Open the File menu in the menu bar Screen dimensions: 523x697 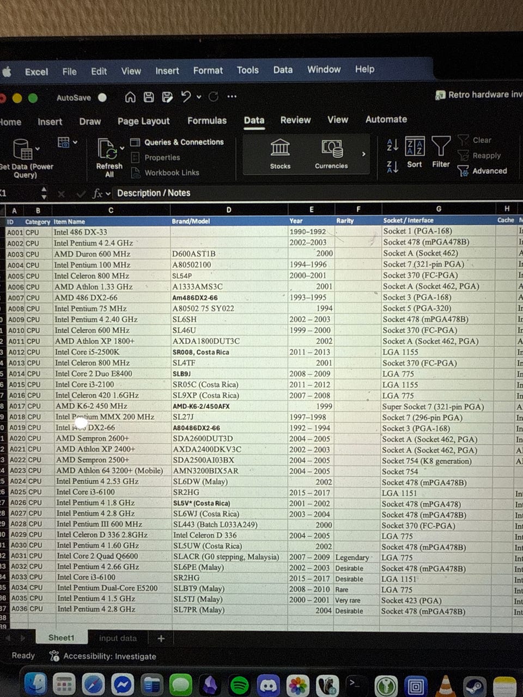click(x=69, y=71)
